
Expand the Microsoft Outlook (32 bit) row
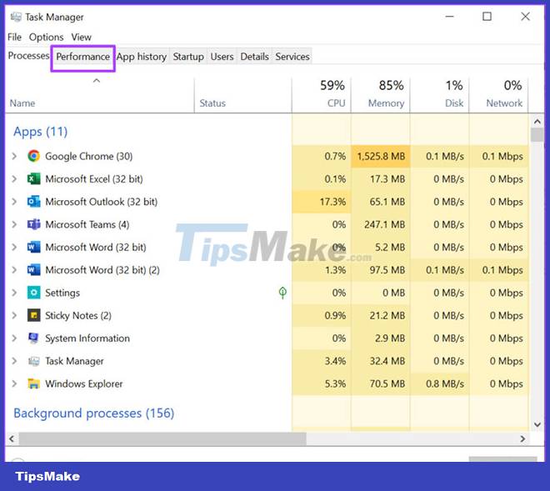pos(14,202)
